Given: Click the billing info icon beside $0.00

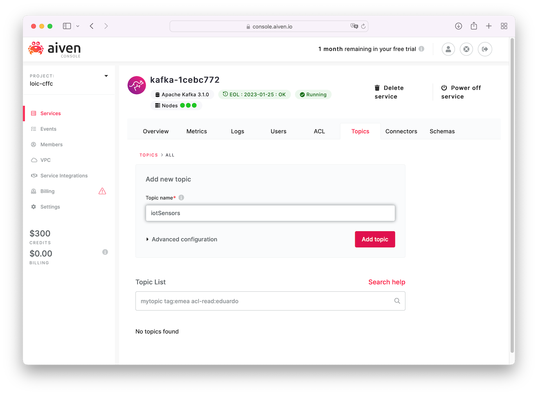Looking at the screenshot, I should (105, 252).
